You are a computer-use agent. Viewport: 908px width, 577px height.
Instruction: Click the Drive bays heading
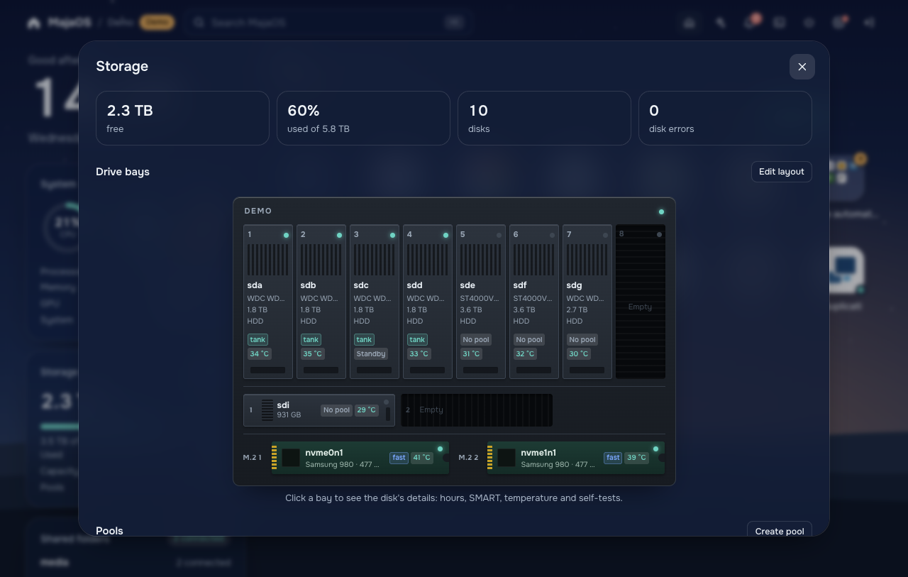[123, 172]
